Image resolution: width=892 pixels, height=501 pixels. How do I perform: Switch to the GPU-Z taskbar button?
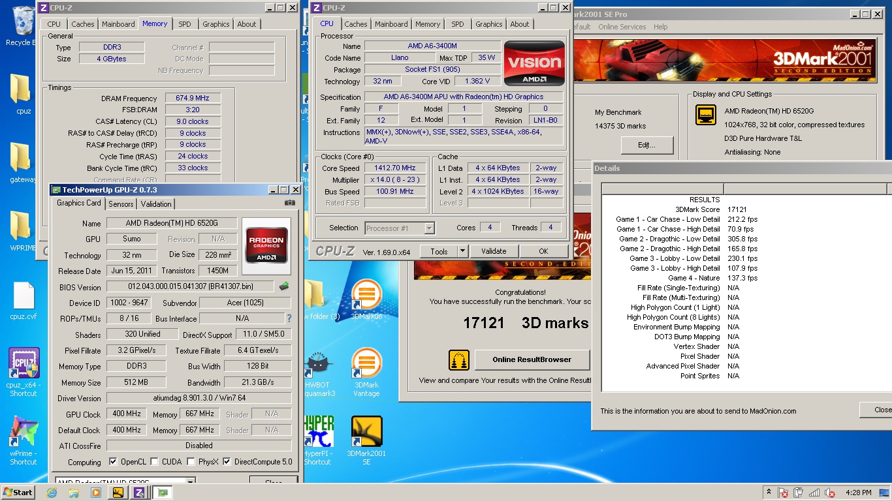[x=163, y=493]
